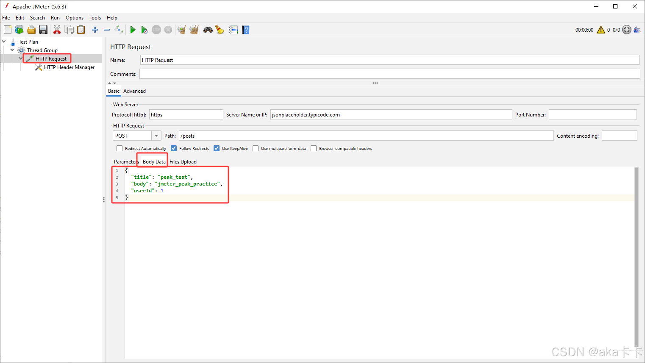The width and height of the screenshot is (645, 363).
Task: Uncheck Follow Redirects checkbox
Action: click(x=174, y=148)
